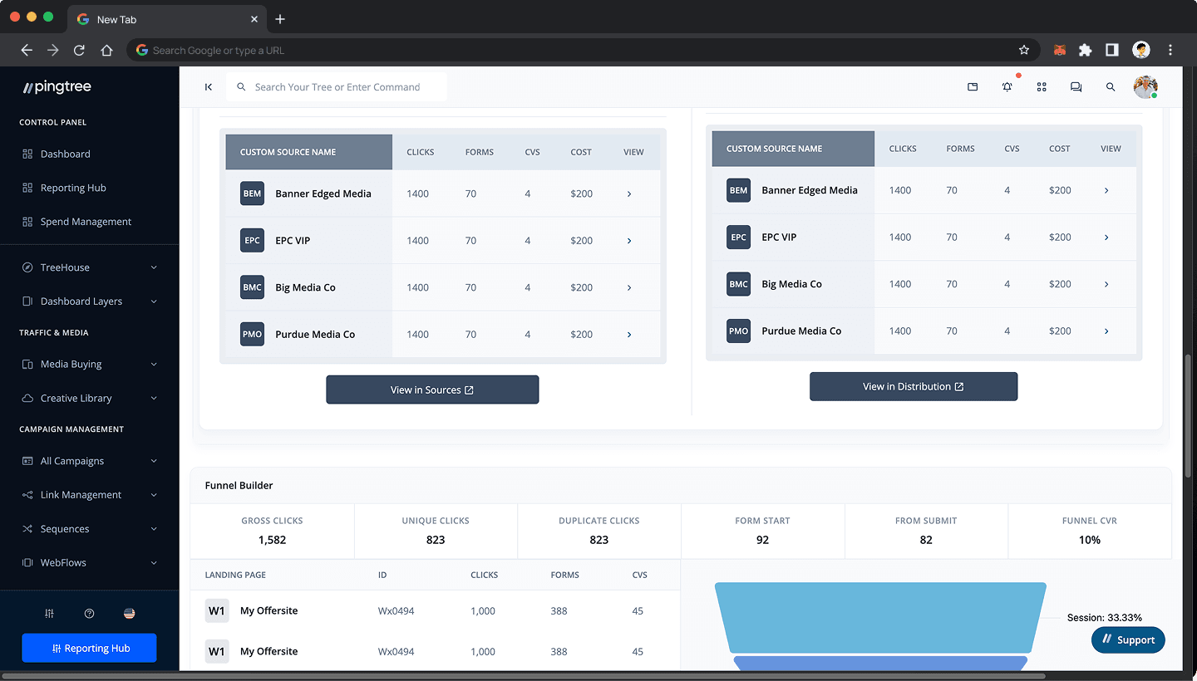
Task: Collapse the sidebar with the arrow toggle
Action: click(x=209, y=86)
